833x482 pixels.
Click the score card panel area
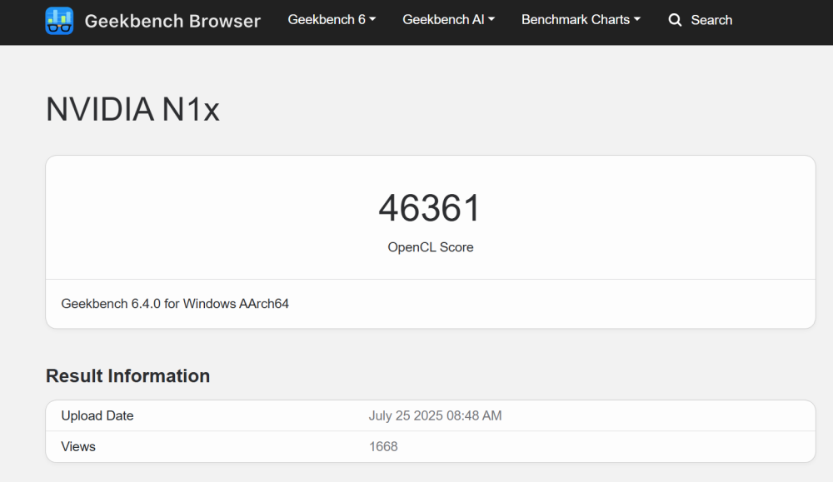tap(431, 242)
